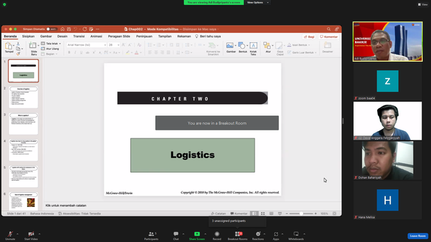Open Whiteboards
431x242 pixels.
pyautogui.click(x=296, y=235)
